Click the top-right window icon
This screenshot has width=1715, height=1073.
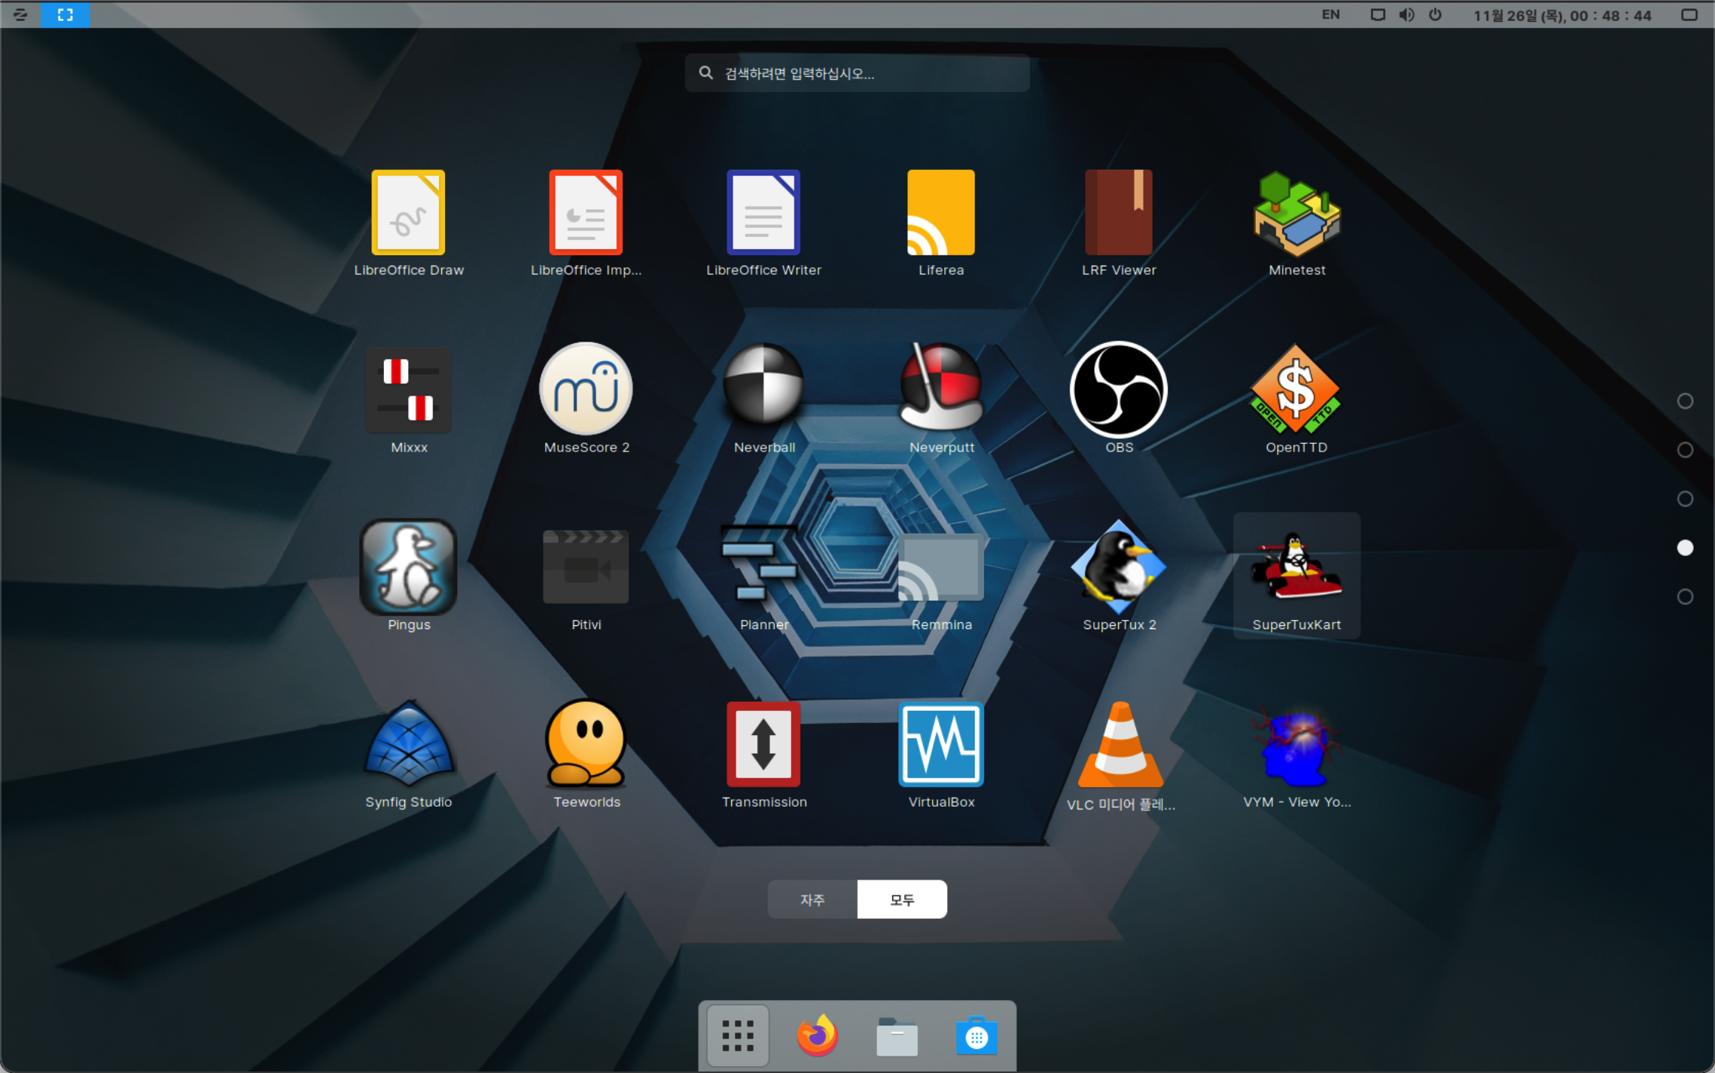coord(1689,14)
